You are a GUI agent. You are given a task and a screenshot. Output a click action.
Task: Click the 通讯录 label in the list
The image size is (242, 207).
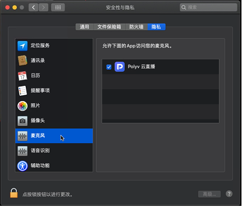[x=38, y=61]
